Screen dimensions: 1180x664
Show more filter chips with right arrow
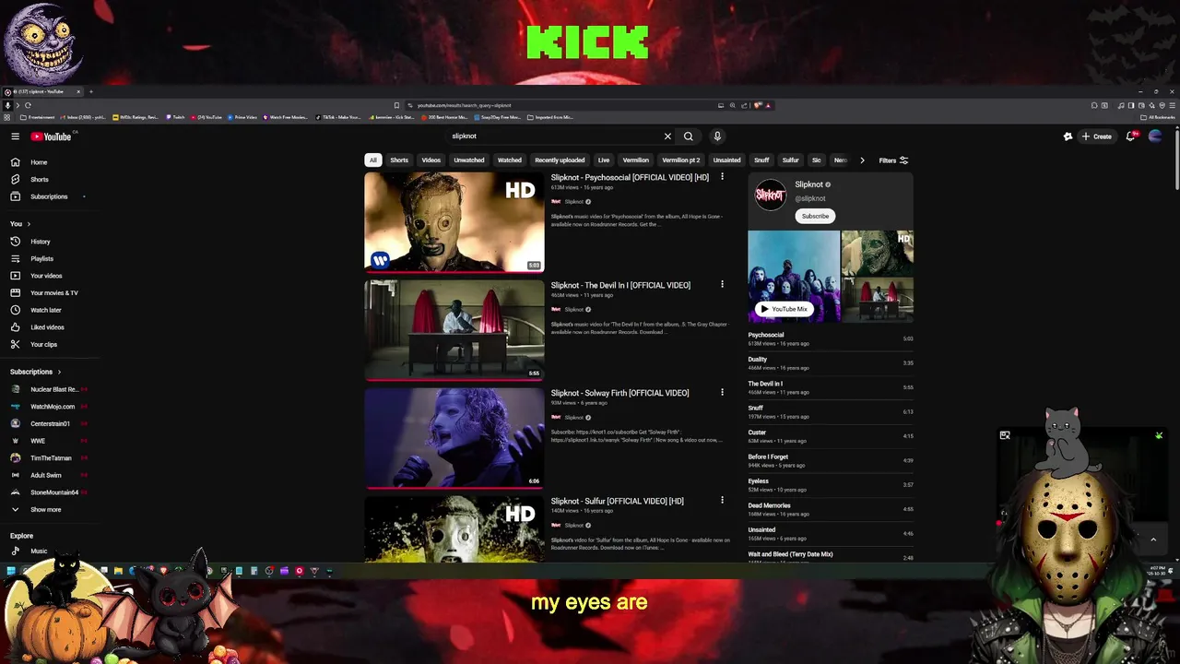[862, 160]
